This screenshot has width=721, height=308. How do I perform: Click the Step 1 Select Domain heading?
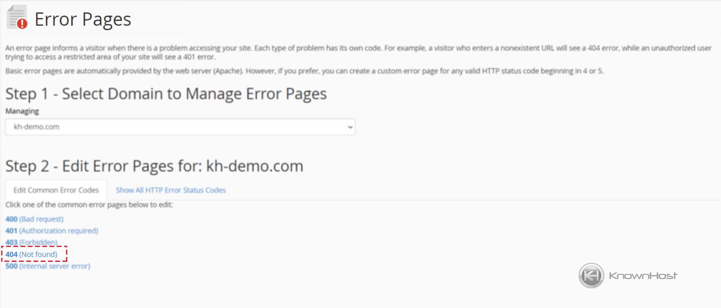(x=166, y=94)
